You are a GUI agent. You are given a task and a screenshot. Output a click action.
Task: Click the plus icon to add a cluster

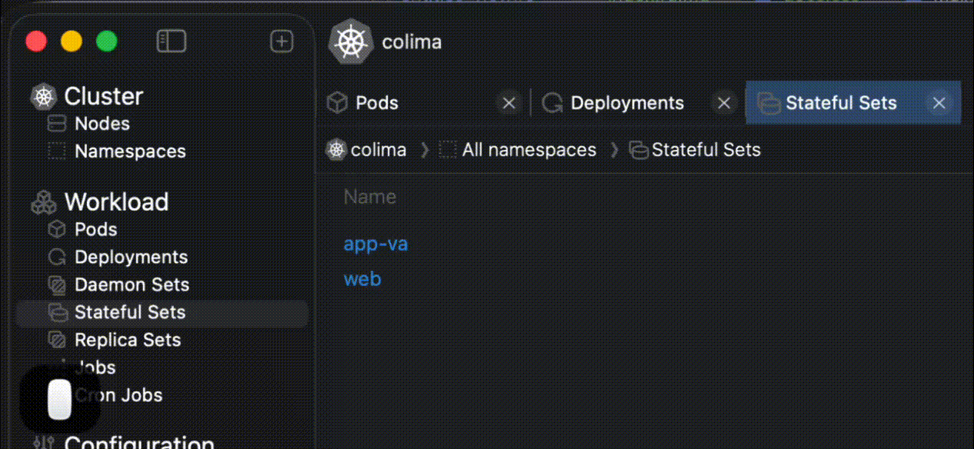tap(282, 42)
